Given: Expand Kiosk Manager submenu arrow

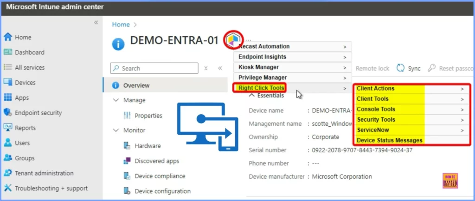Looking at the screenshot, I should coord(345,68).
